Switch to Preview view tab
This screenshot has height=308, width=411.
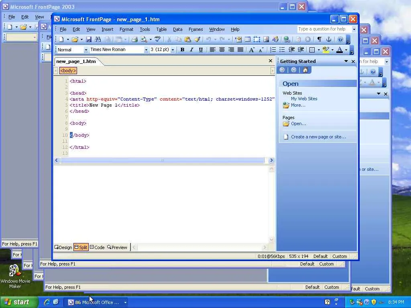(x=117, y=247)
